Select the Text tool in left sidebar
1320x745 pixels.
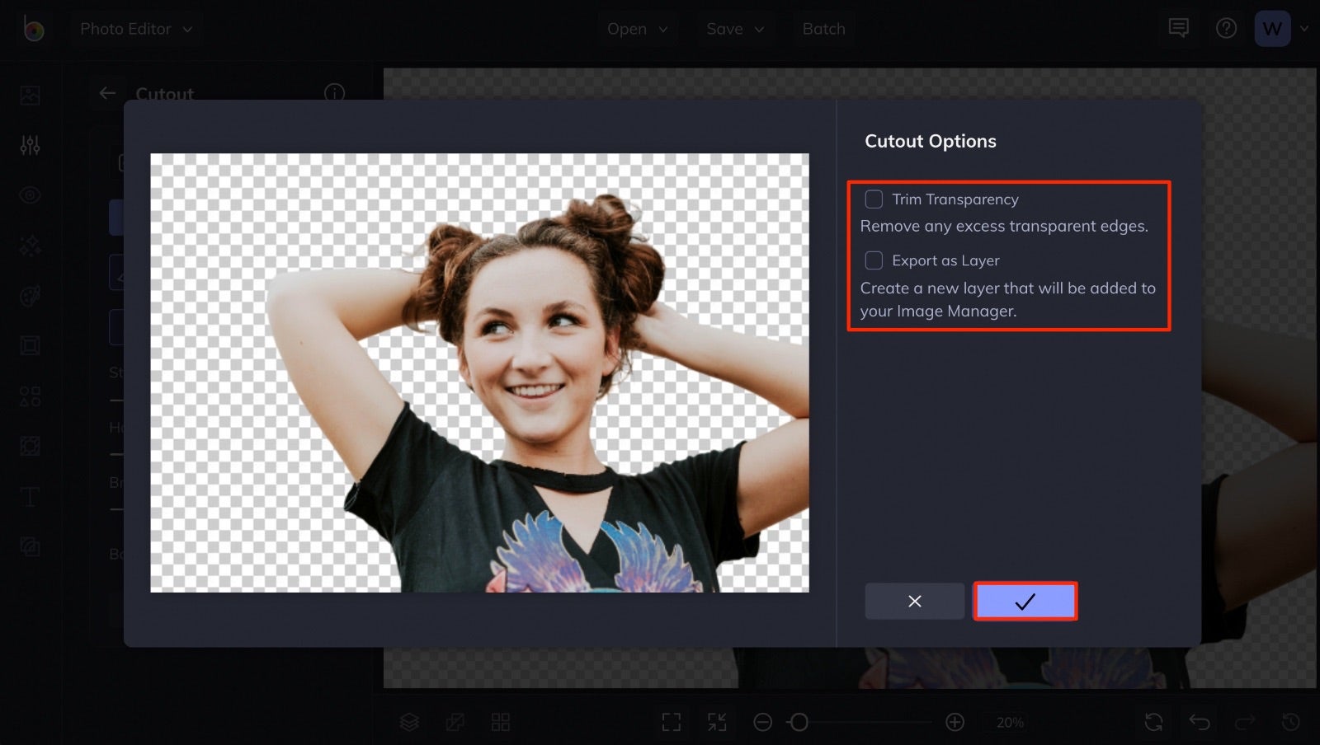30,497
